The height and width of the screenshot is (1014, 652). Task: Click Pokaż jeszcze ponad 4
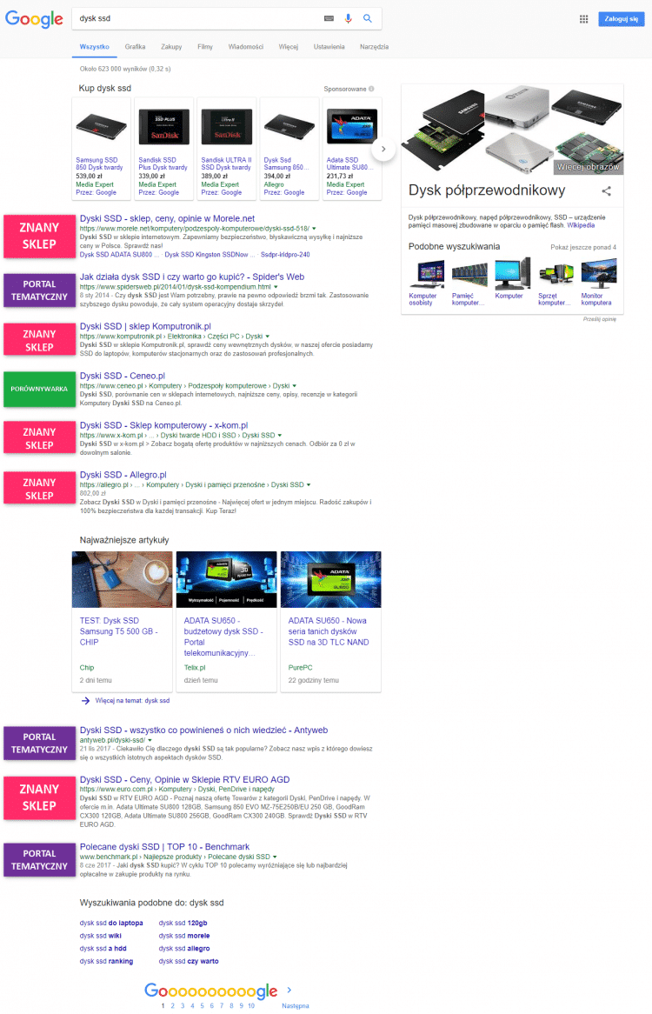582,247
